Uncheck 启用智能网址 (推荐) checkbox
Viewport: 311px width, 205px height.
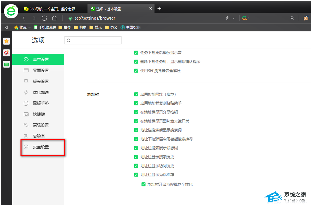136,94
